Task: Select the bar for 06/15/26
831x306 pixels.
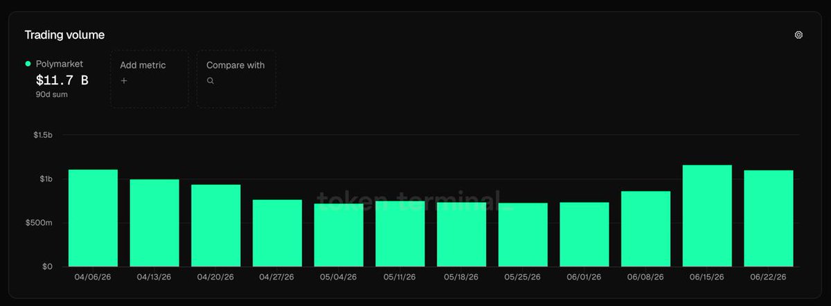Action: click(x=707, y=216)
